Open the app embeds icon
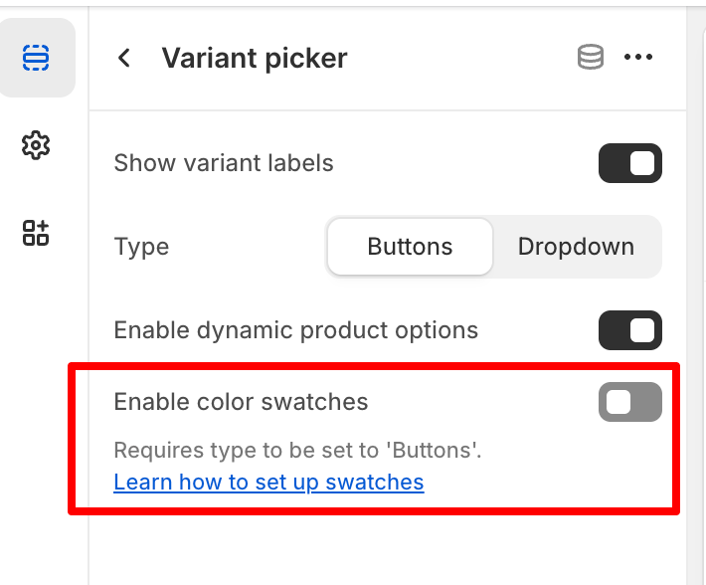Viewport: 706px width, 585px height. [36, 233]
